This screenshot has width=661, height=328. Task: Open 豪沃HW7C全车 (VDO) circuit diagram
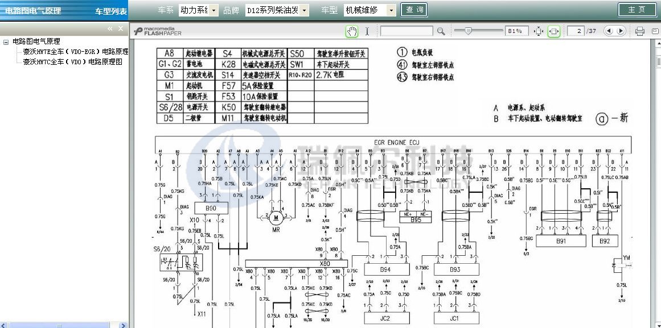(72, 62)
